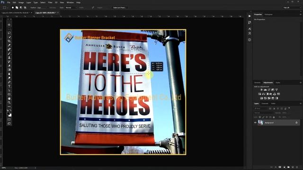This screenshot has height=170, width=303.
Task: Select the Gradient tool
Action: (9, 70)
